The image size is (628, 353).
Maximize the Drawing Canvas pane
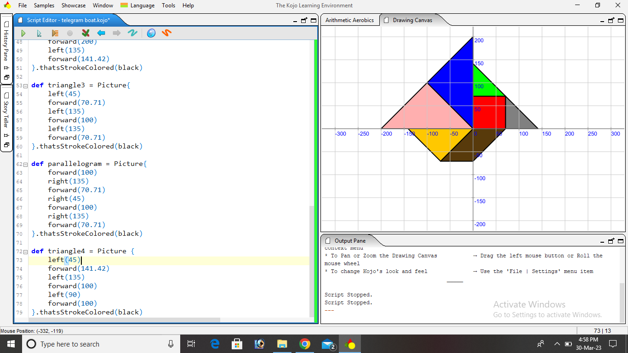pyautogui.click(x=621, y=20)
